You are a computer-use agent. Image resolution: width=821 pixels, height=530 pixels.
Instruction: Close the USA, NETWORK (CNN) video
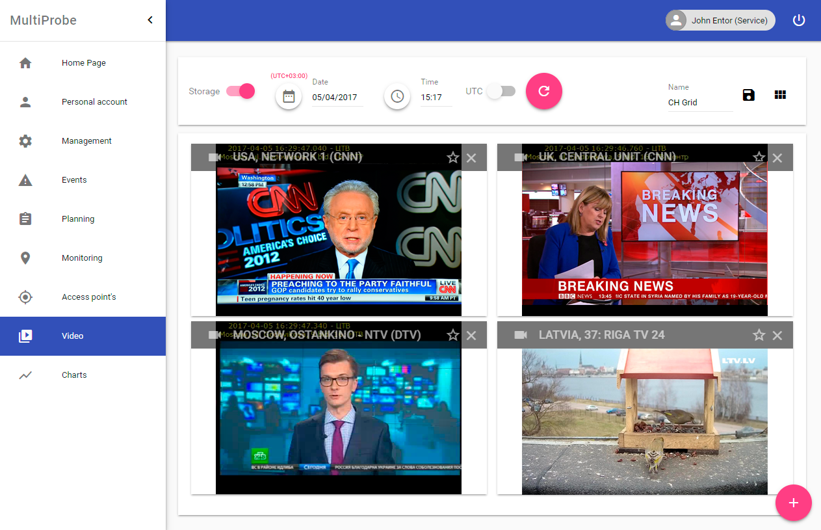(x=471, y=157)
